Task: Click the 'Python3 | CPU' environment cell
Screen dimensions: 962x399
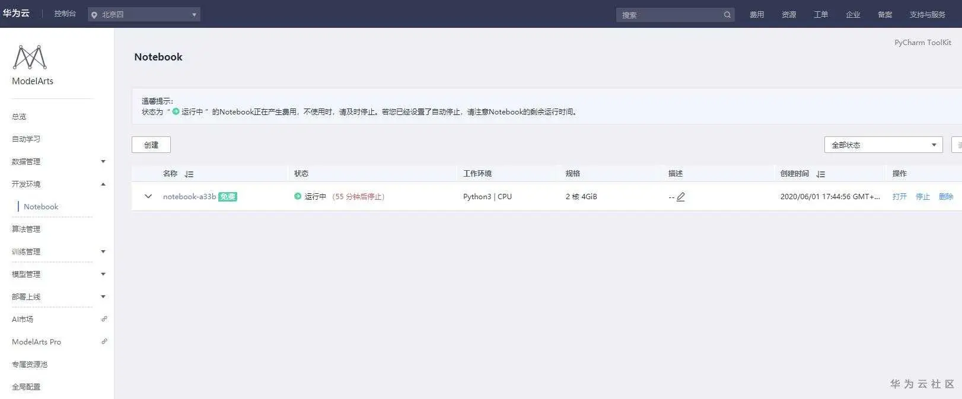Action: point(488,196)
